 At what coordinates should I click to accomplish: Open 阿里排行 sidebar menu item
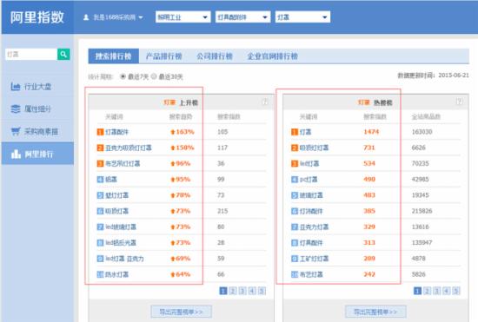[x=37, y=154]
